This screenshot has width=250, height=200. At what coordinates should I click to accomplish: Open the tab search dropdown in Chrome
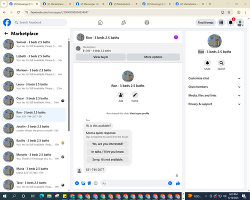pos(3,4)
